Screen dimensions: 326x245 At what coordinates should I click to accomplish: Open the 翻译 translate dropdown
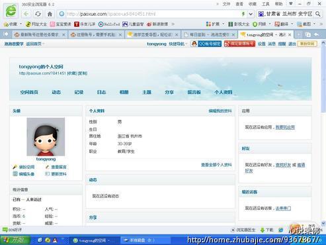click(284, 24)
